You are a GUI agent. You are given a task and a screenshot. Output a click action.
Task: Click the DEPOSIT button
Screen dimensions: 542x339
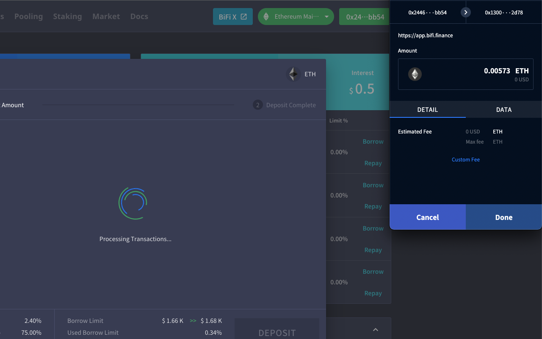pos(277,333)
